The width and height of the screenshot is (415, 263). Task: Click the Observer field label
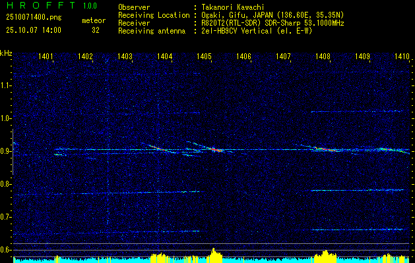point(134,7)
